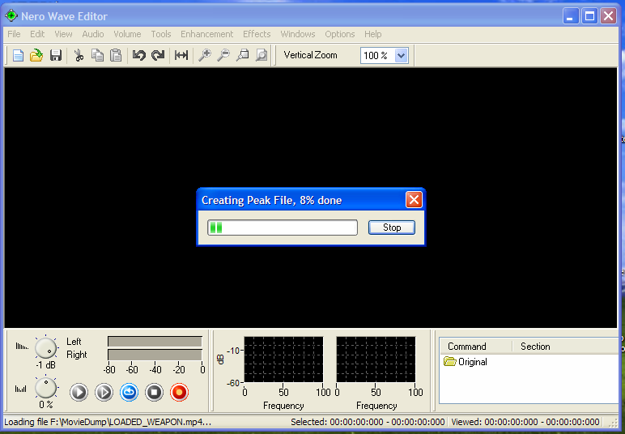The width and height of the screenshot is (625, 434).
Task: Select all with the horizontal arrows icon
Action: (x=181, y=55)
